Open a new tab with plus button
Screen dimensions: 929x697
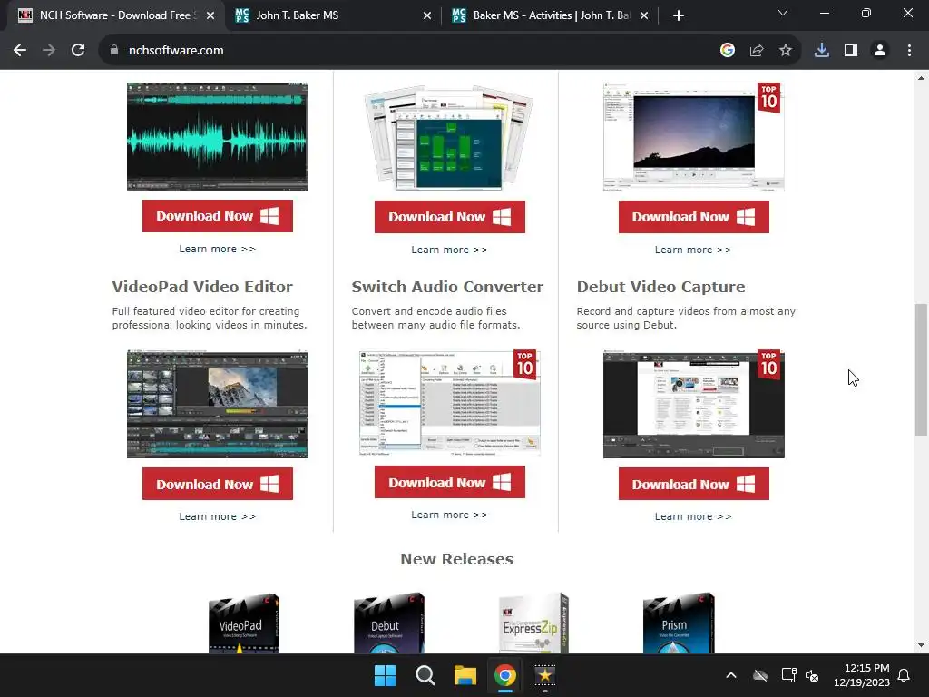(679, 15)
